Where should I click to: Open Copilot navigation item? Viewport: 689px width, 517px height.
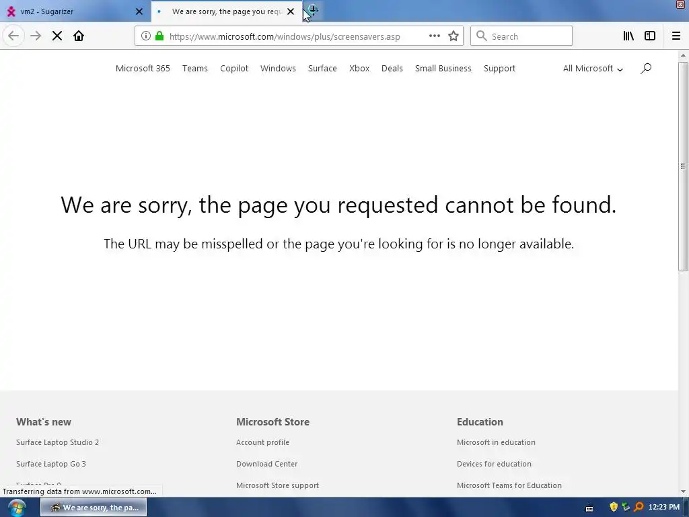click(x=234, y=69)
